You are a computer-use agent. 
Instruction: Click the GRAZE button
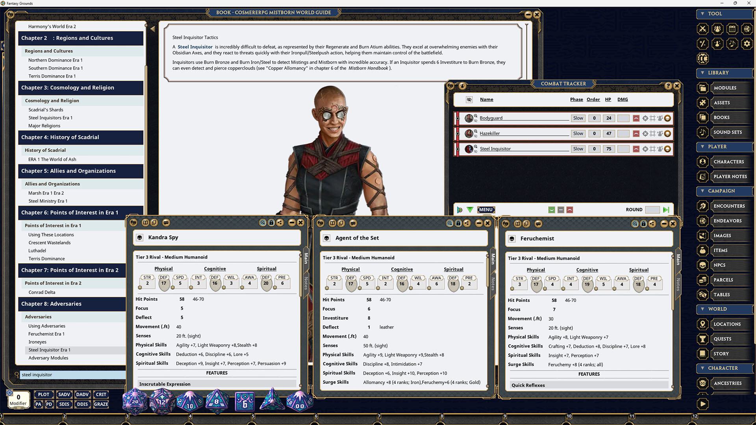[101, 404]
